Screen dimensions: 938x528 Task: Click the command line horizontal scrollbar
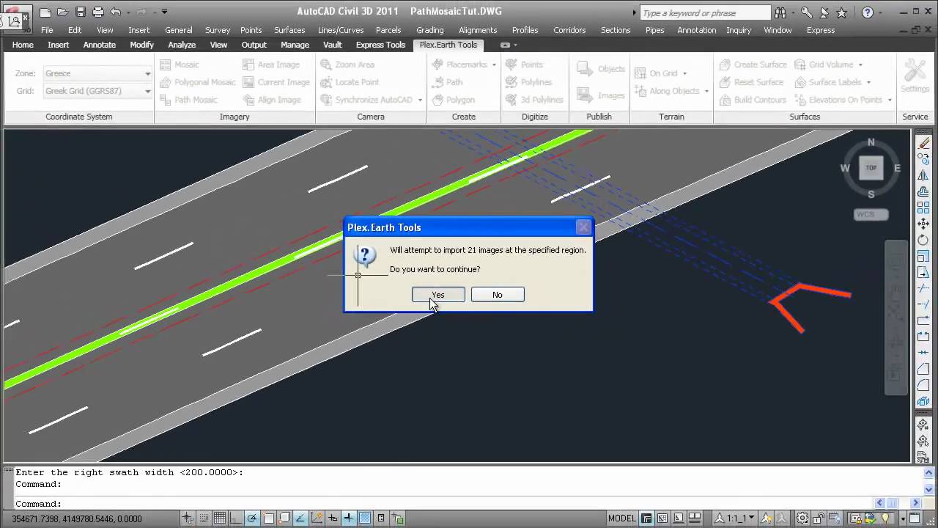coord(898,503)
